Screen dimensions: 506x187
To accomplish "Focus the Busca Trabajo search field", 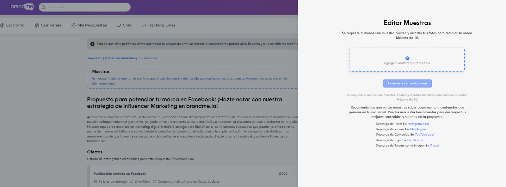I will (84, 7).
